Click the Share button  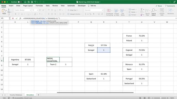click(159, 6)
